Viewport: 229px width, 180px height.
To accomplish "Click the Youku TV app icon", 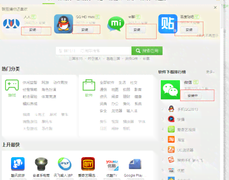I will coord(112,165).
